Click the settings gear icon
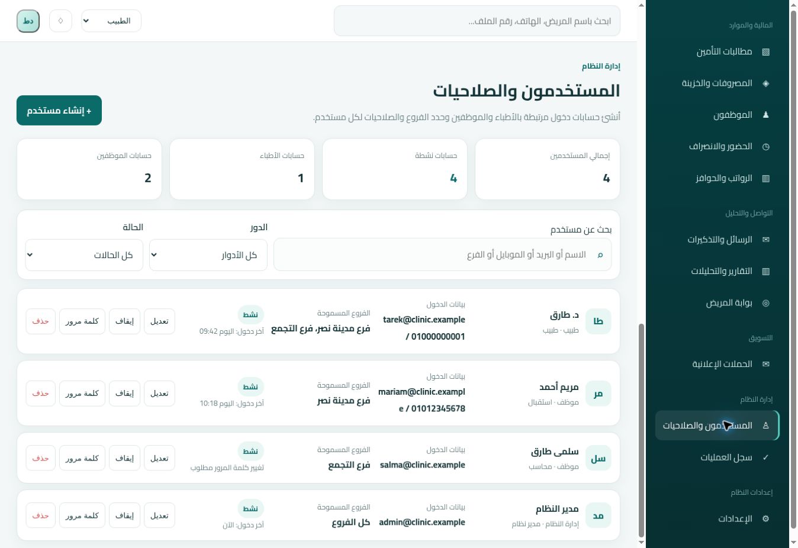The height and width of the screenshot is (548, 798). pyautogui.click(x=765, y=519)
